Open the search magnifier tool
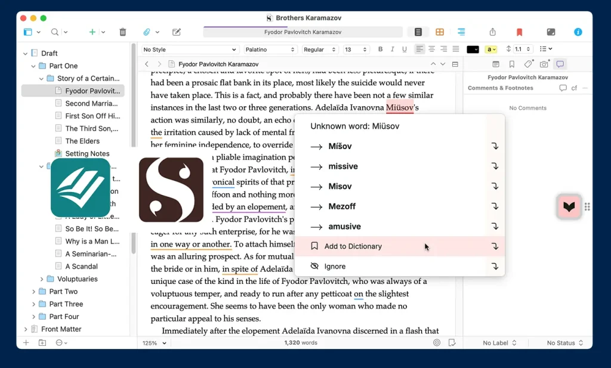This screenshot has width=611, height=368. (x=55, y=32)
